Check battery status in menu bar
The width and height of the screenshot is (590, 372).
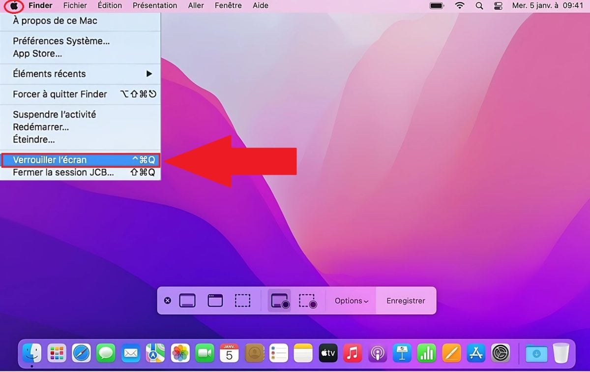437,6
